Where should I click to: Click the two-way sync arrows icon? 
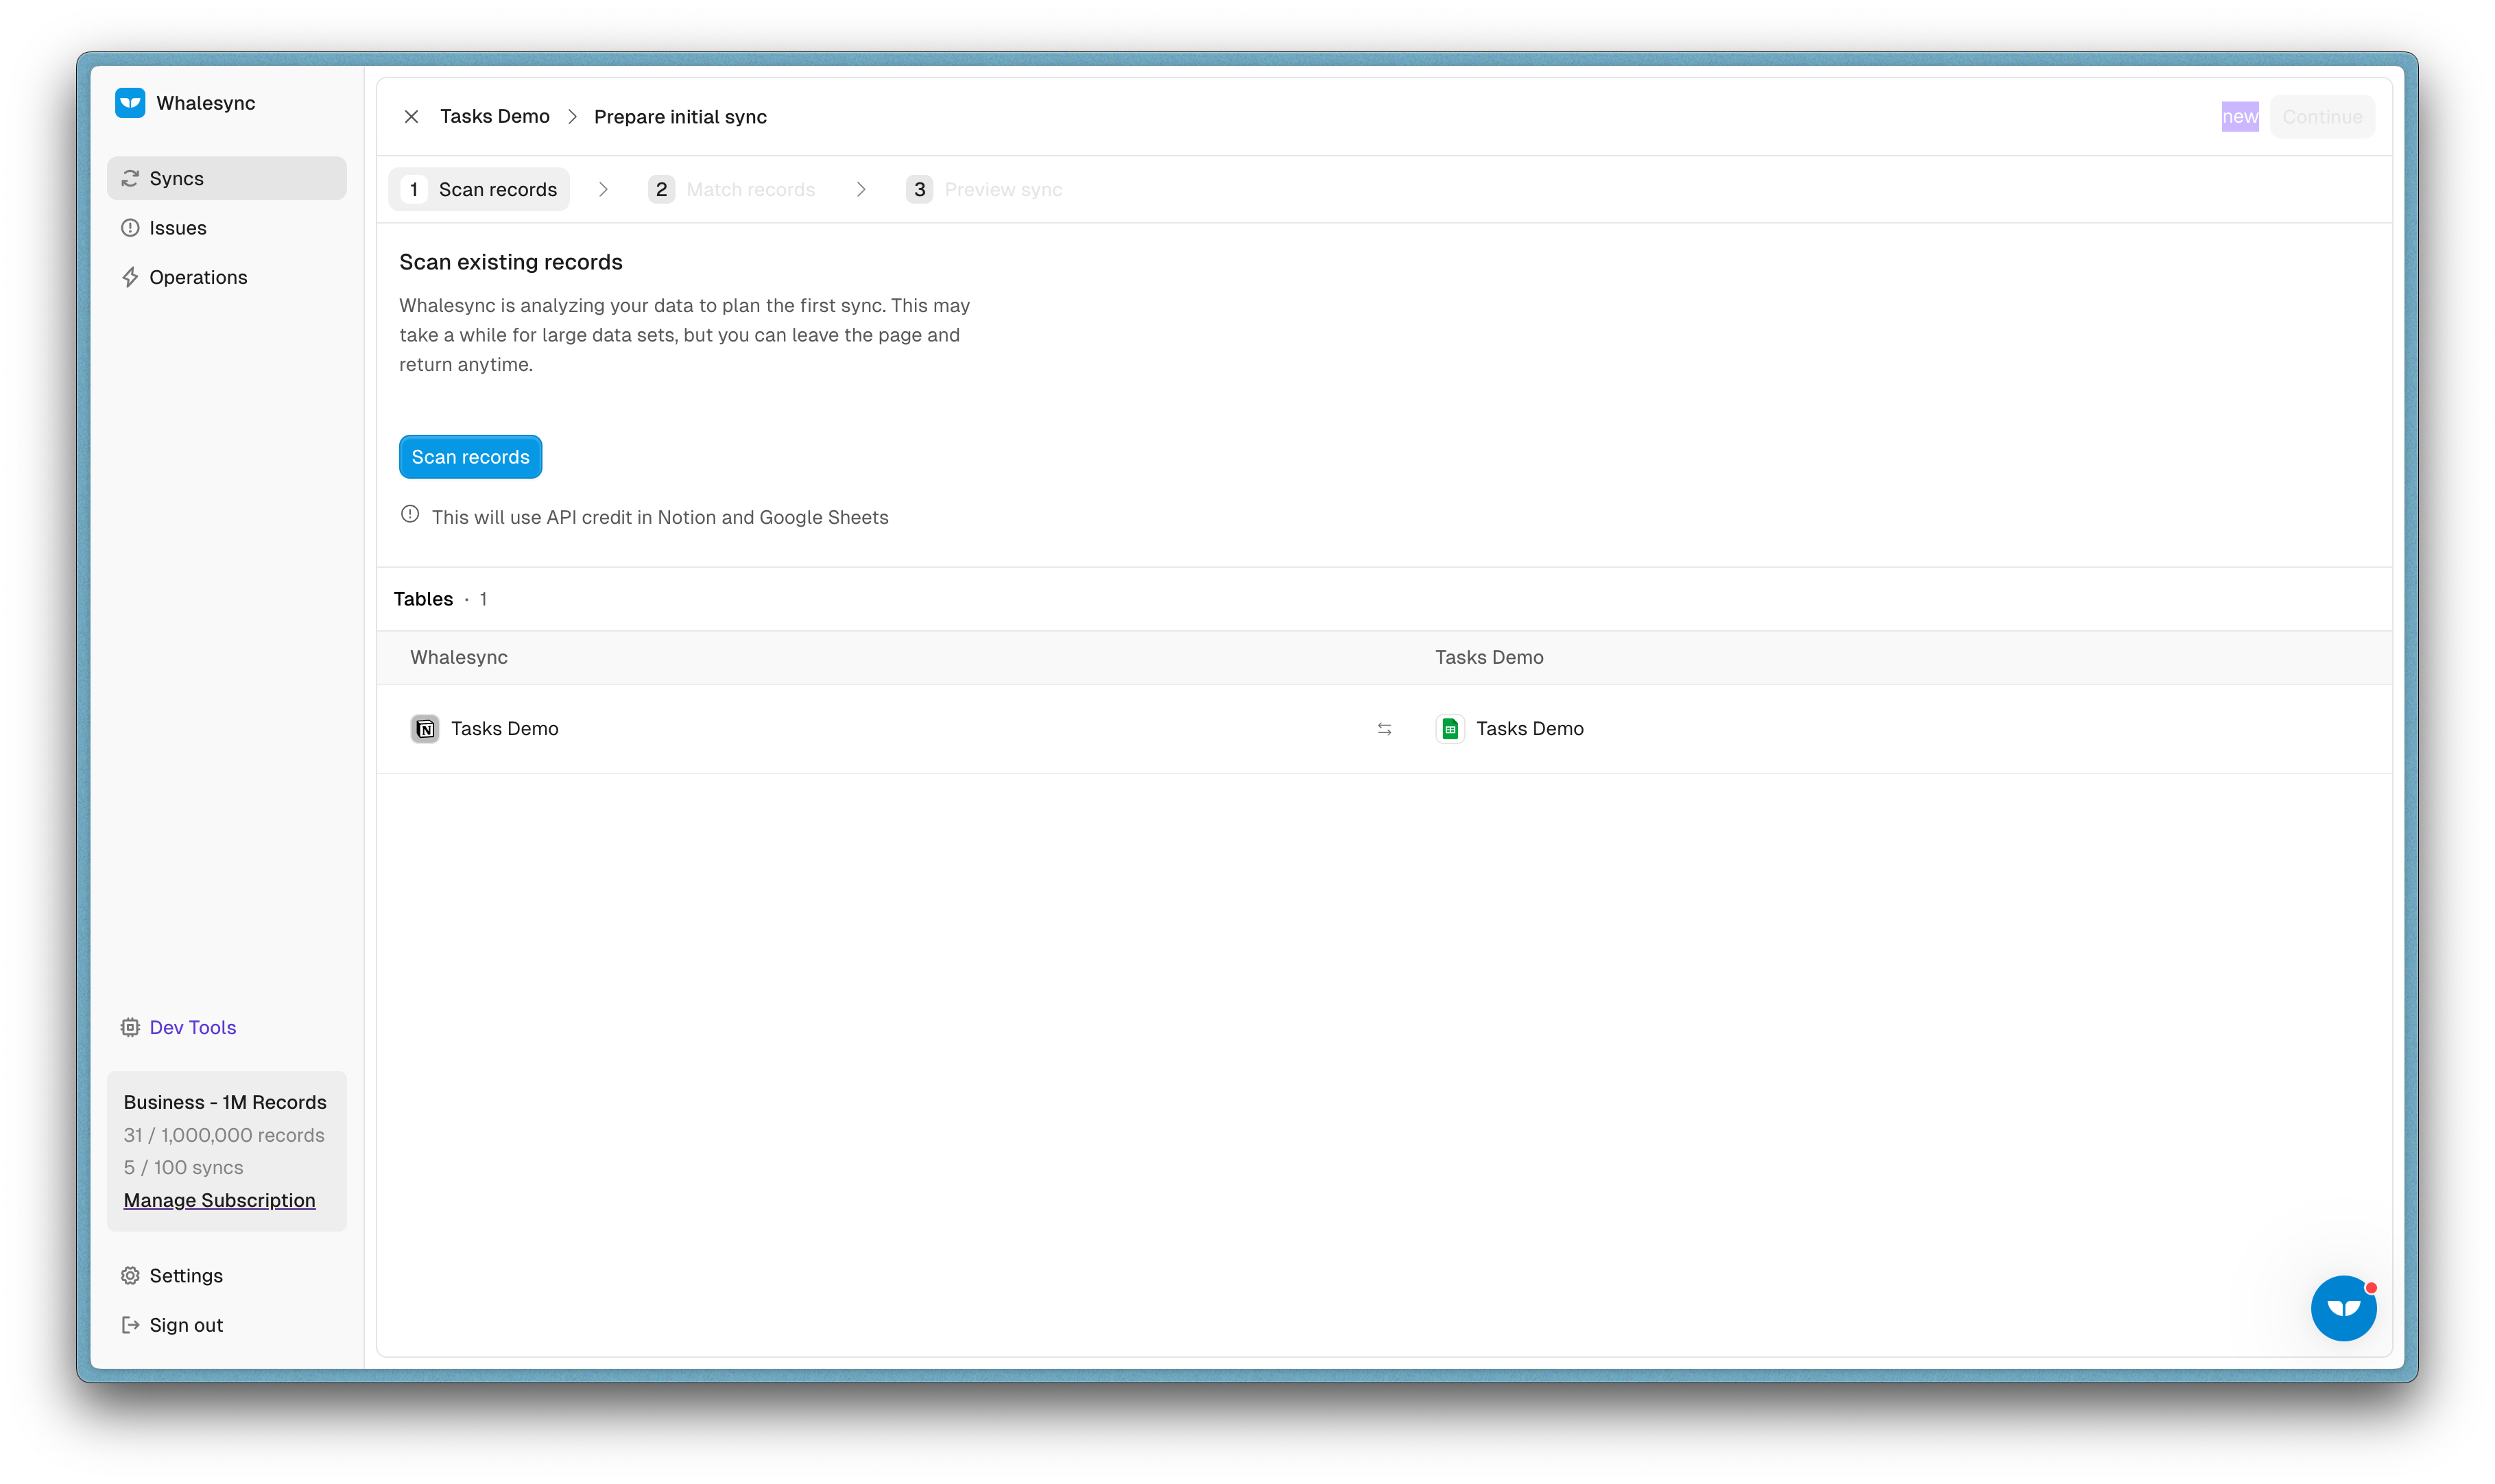[x=1384, y=729]
